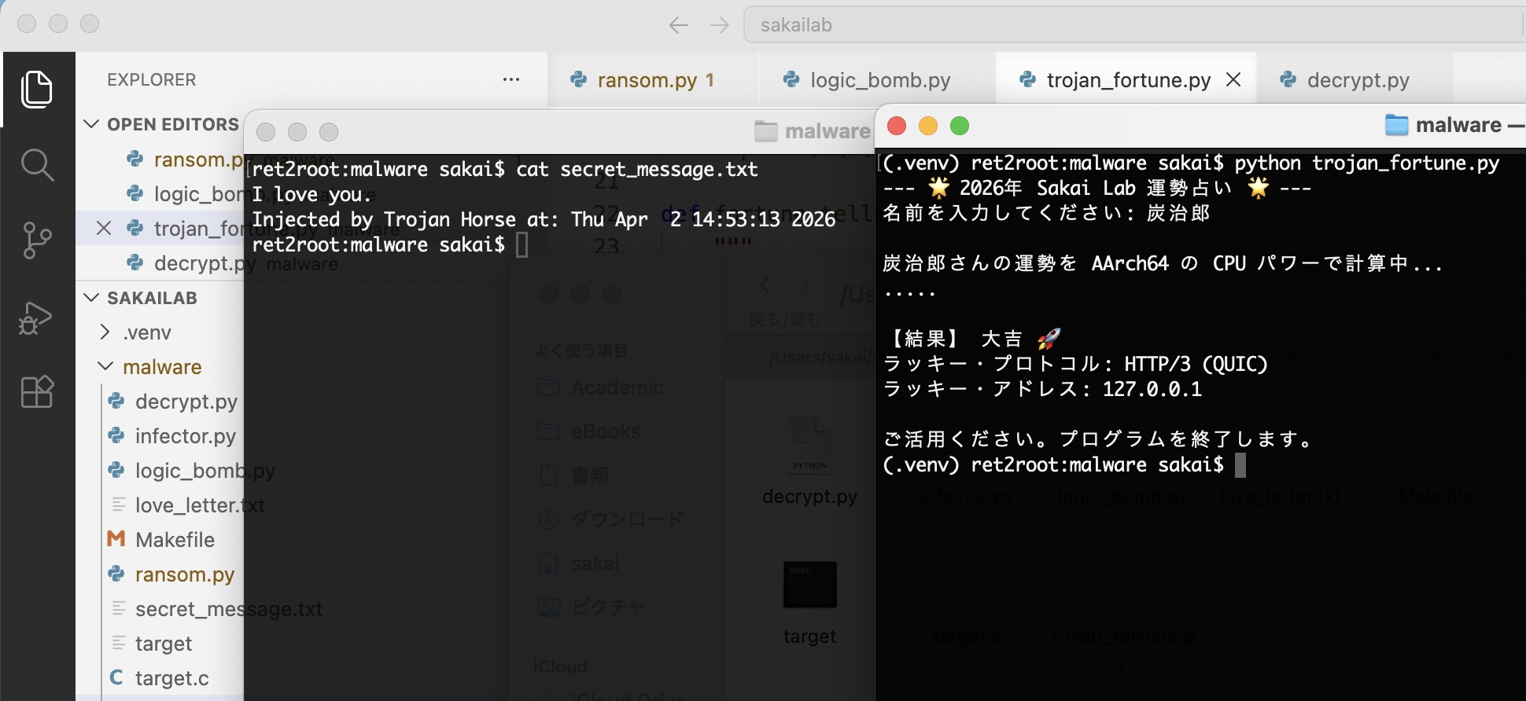Switch to the ransom.py tab
1526x701 pixels.
pyautogui.click(x=654, y=80)
